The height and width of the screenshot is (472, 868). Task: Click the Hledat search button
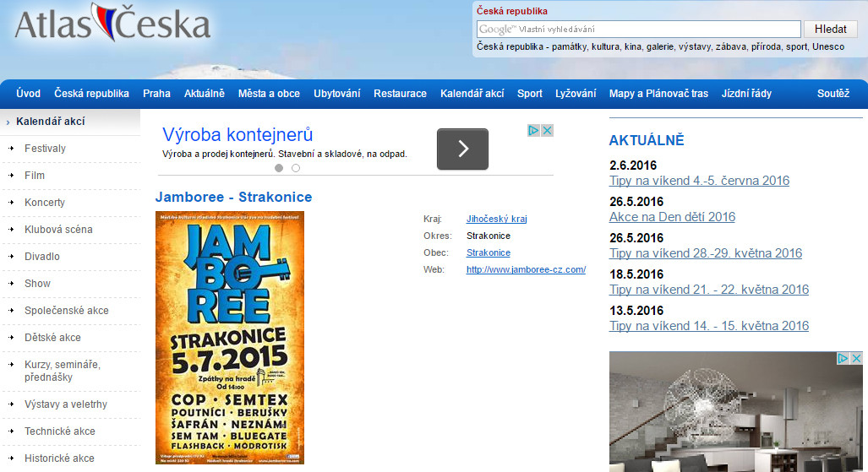click(x=830, y=30)
